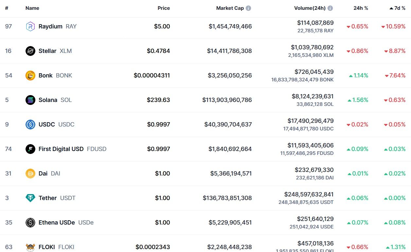Open the Tether USDT coin page link
This screenshot has height=252, width=411.
[48, 198]
